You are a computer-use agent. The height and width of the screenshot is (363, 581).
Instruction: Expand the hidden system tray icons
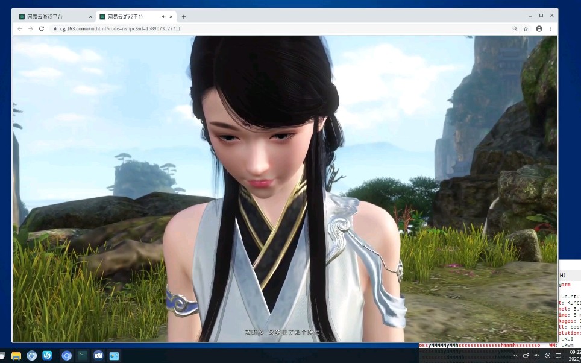(515, 356)
